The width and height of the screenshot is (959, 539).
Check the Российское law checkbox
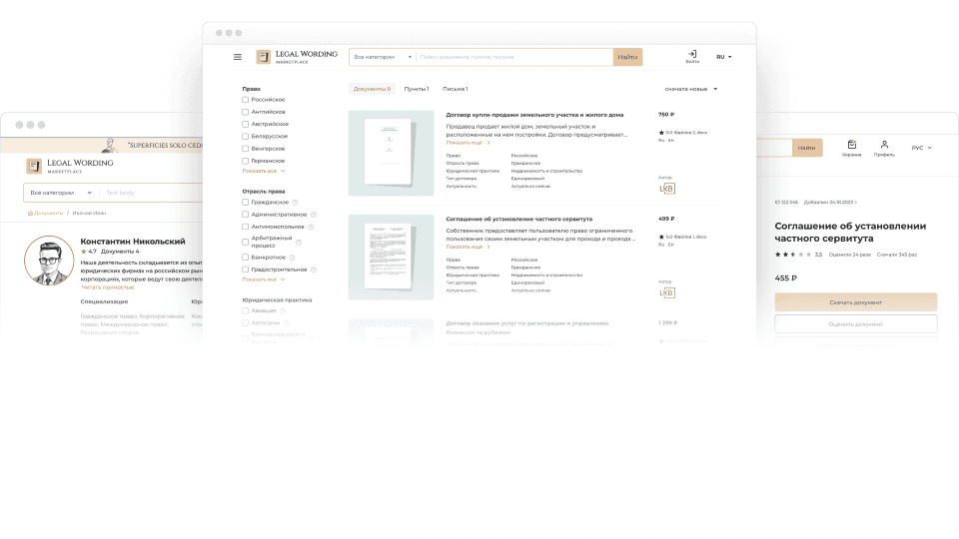tap(246, 100)
